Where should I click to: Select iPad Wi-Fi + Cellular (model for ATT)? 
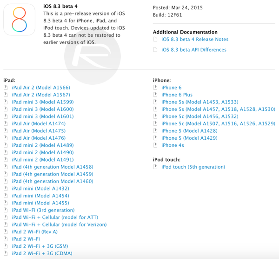pyautogui.click(x=55, y=217)
